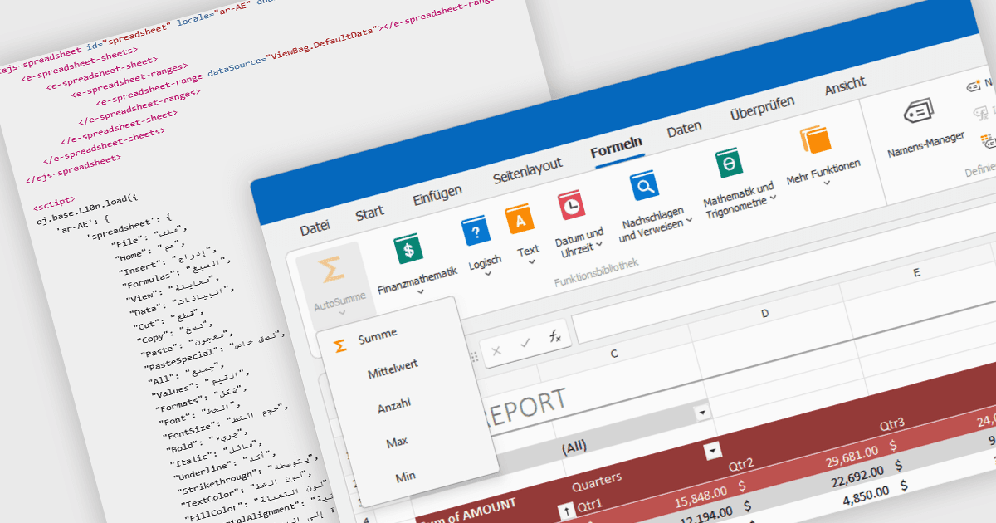The height and width of the screenshot is (523, 996).
Task: Select column E header
Action: coord(916,272)
